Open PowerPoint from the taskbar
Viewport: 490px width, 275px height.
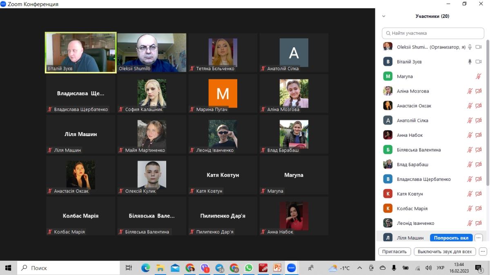pos(277,268)
